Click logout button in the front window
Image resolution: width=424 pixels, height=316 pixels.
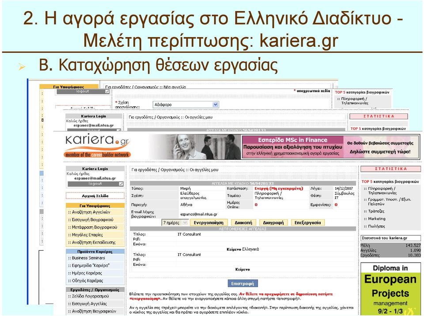click(95, 184)
